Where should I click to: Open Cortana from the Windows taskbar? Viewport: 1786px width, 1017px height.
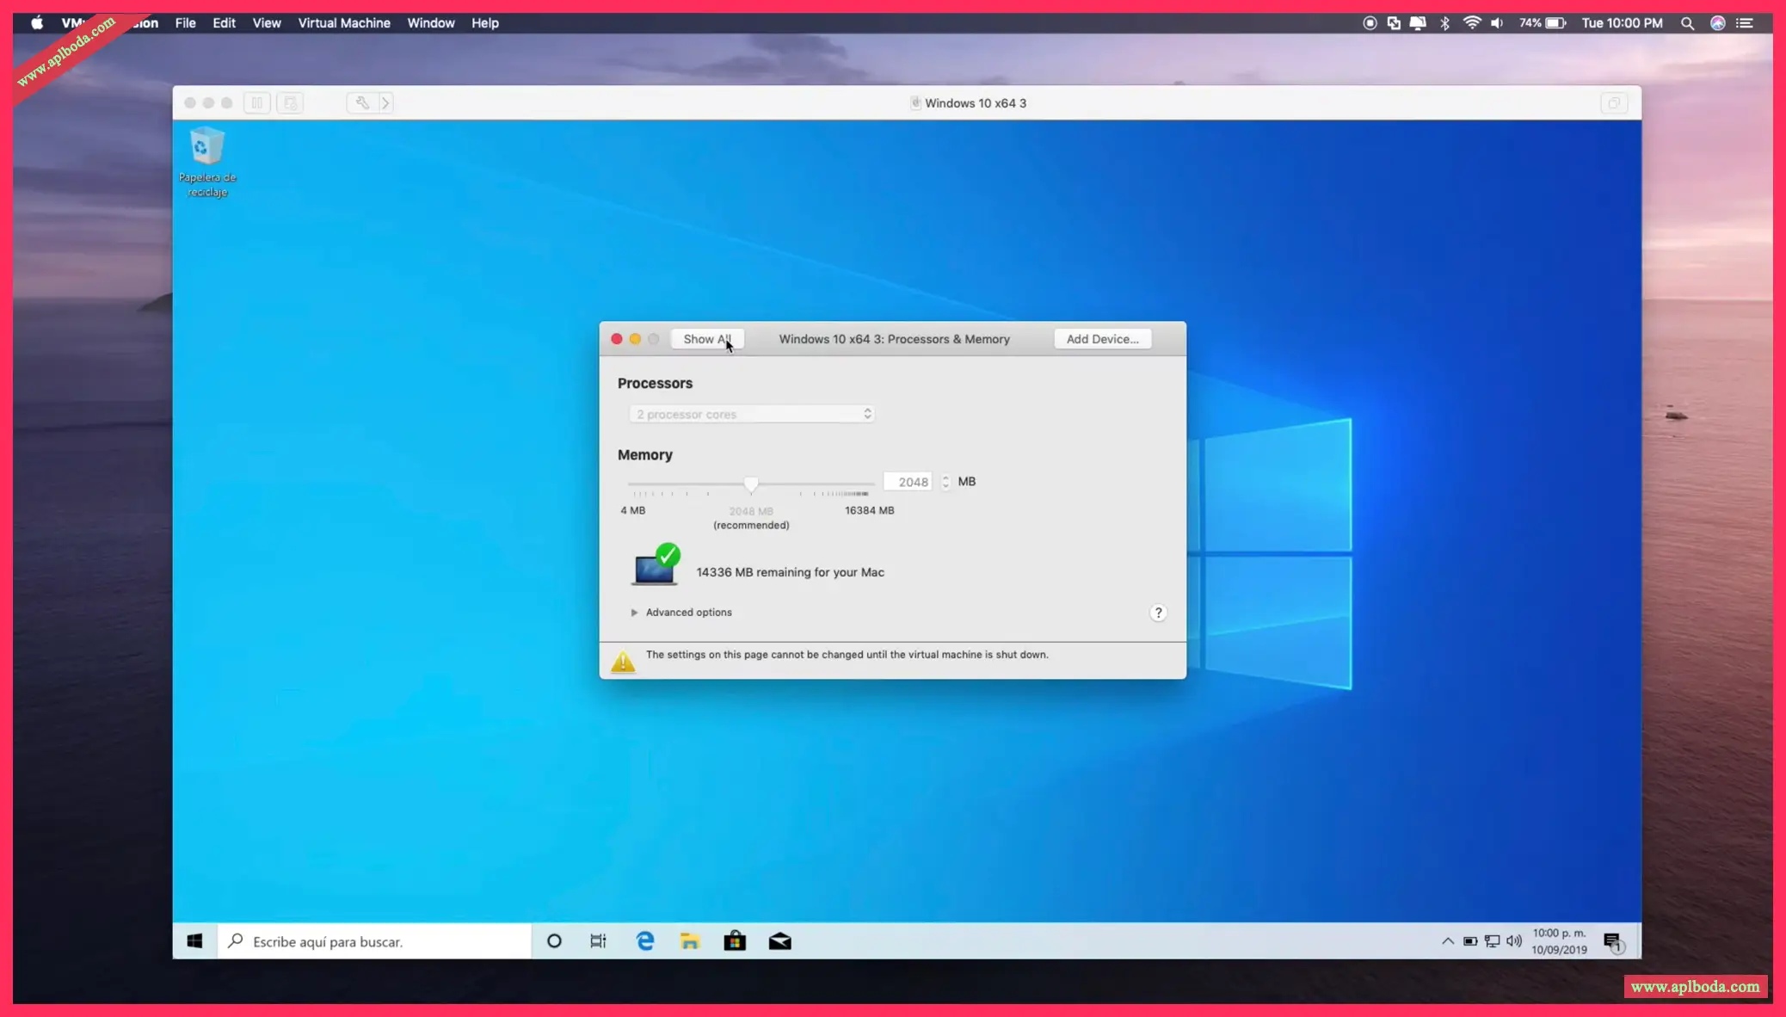click(x=554, y=941)
